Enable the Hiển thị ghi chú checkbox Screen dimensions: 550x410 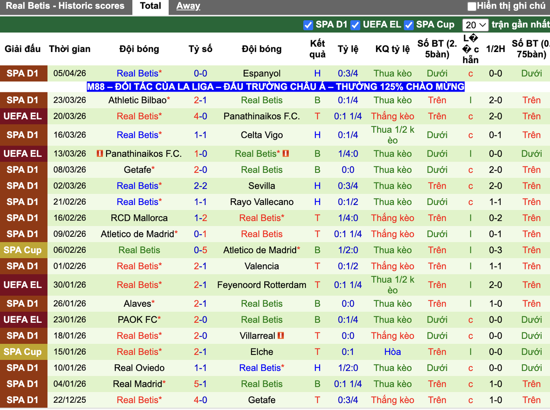[471, 6]
